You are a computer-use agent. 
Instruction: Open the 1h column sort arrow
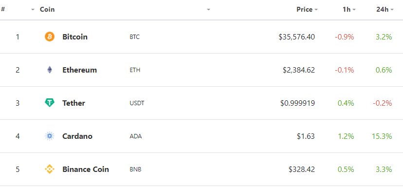(354, 10)
